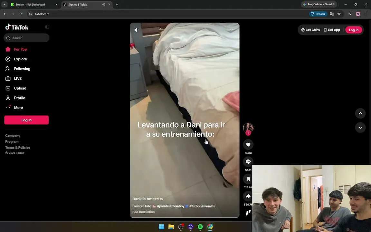Viewport: 371px width, 232px height.
Task: Share the video with the arrow icon
Action: point(248,196)
